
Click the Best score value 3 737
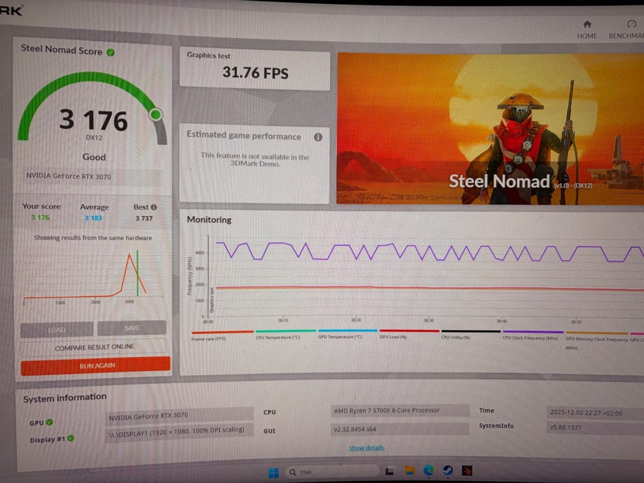click(x=144, y=219)
